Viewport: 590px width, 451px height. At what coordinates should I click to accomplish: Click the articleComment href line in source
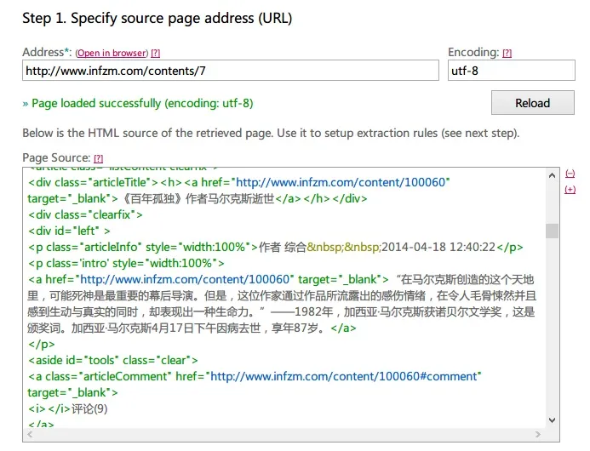[255, 376]
